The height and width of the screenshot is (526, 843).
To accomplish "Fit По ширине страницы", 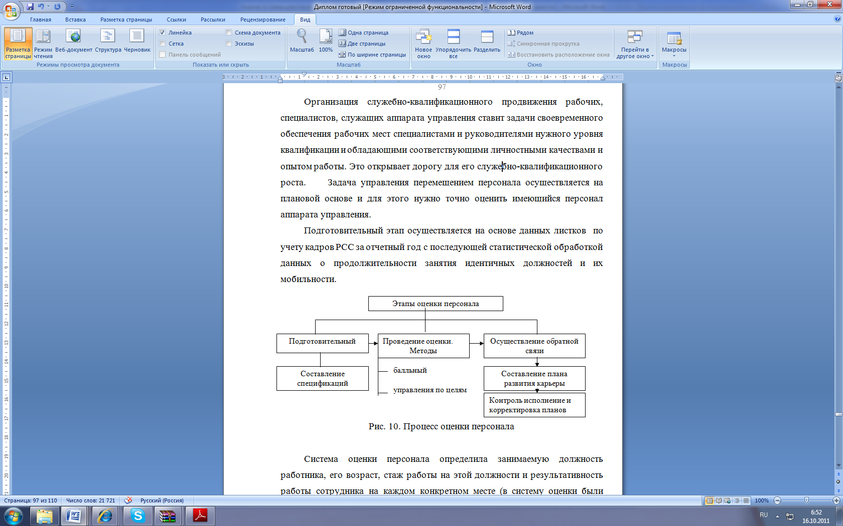I will 372,55.
